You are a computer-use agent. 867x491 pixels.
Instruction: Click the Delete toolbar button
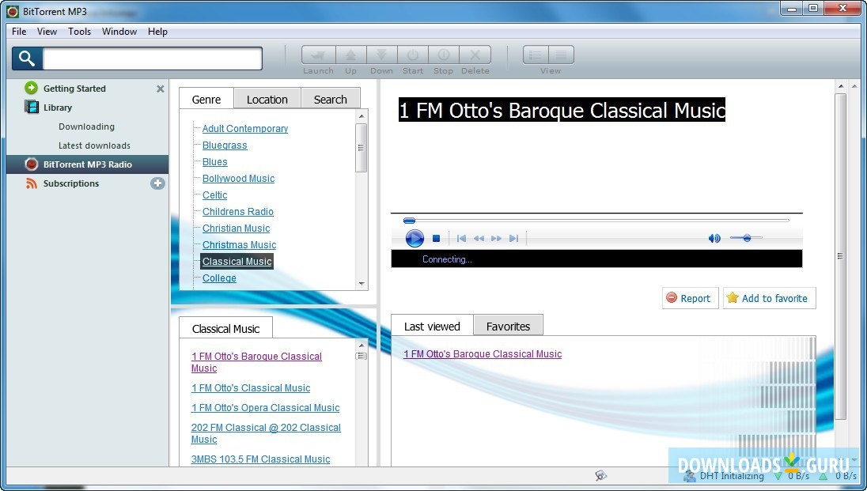(x=475, y=55)
